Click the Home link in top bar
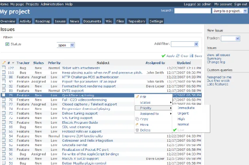 click(4, 4)
